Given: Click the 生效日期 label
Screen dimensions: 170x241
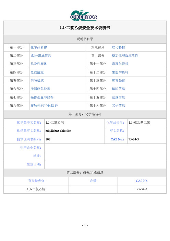Looking at the screenshot, I should click(x=34, y=164).
